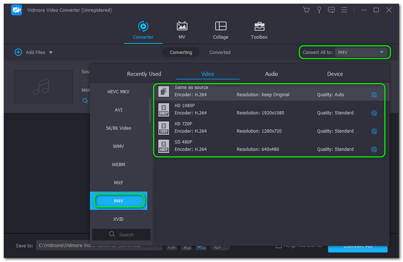Click the Same as source preset icon
This screenshot has height=262, width=403.
point(163,92)
